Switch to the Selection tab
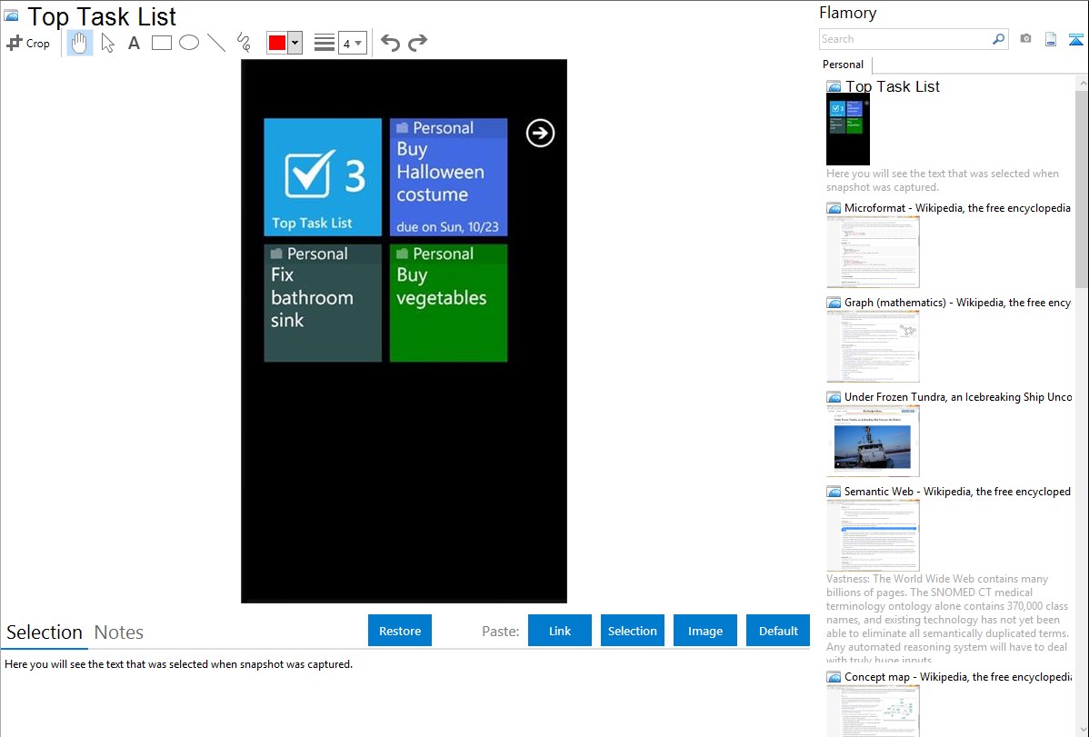Screen dimensions: 1089x737 coord(45,632)
